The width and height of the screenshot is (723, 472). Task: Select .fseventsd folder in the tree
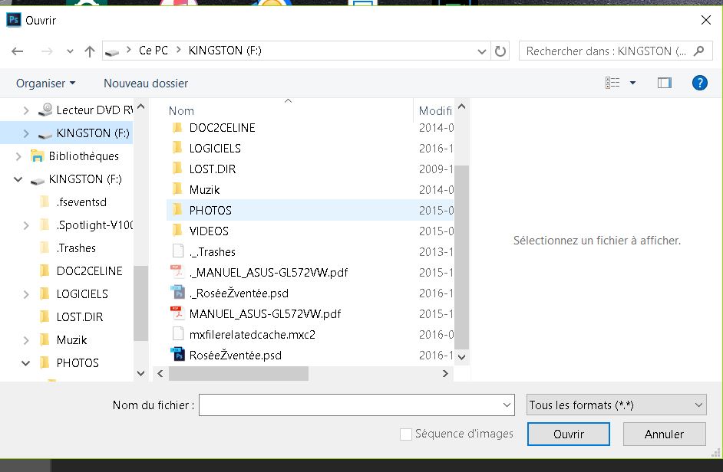click(x=74, y=202)
